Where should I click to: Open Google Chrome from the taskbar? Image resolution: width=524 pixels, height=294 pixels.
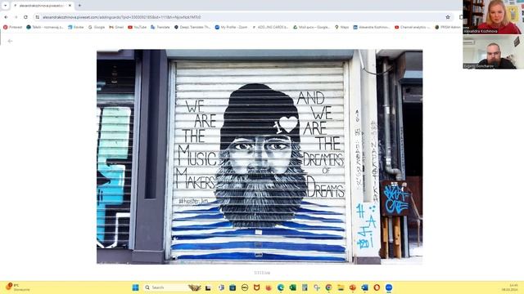[329, 287]
